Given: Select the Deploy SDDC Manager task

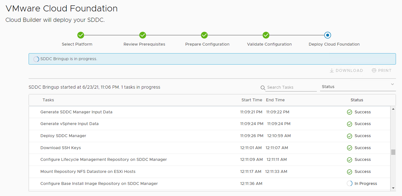Looking at the screenshot, I should [x=63, y=136].
